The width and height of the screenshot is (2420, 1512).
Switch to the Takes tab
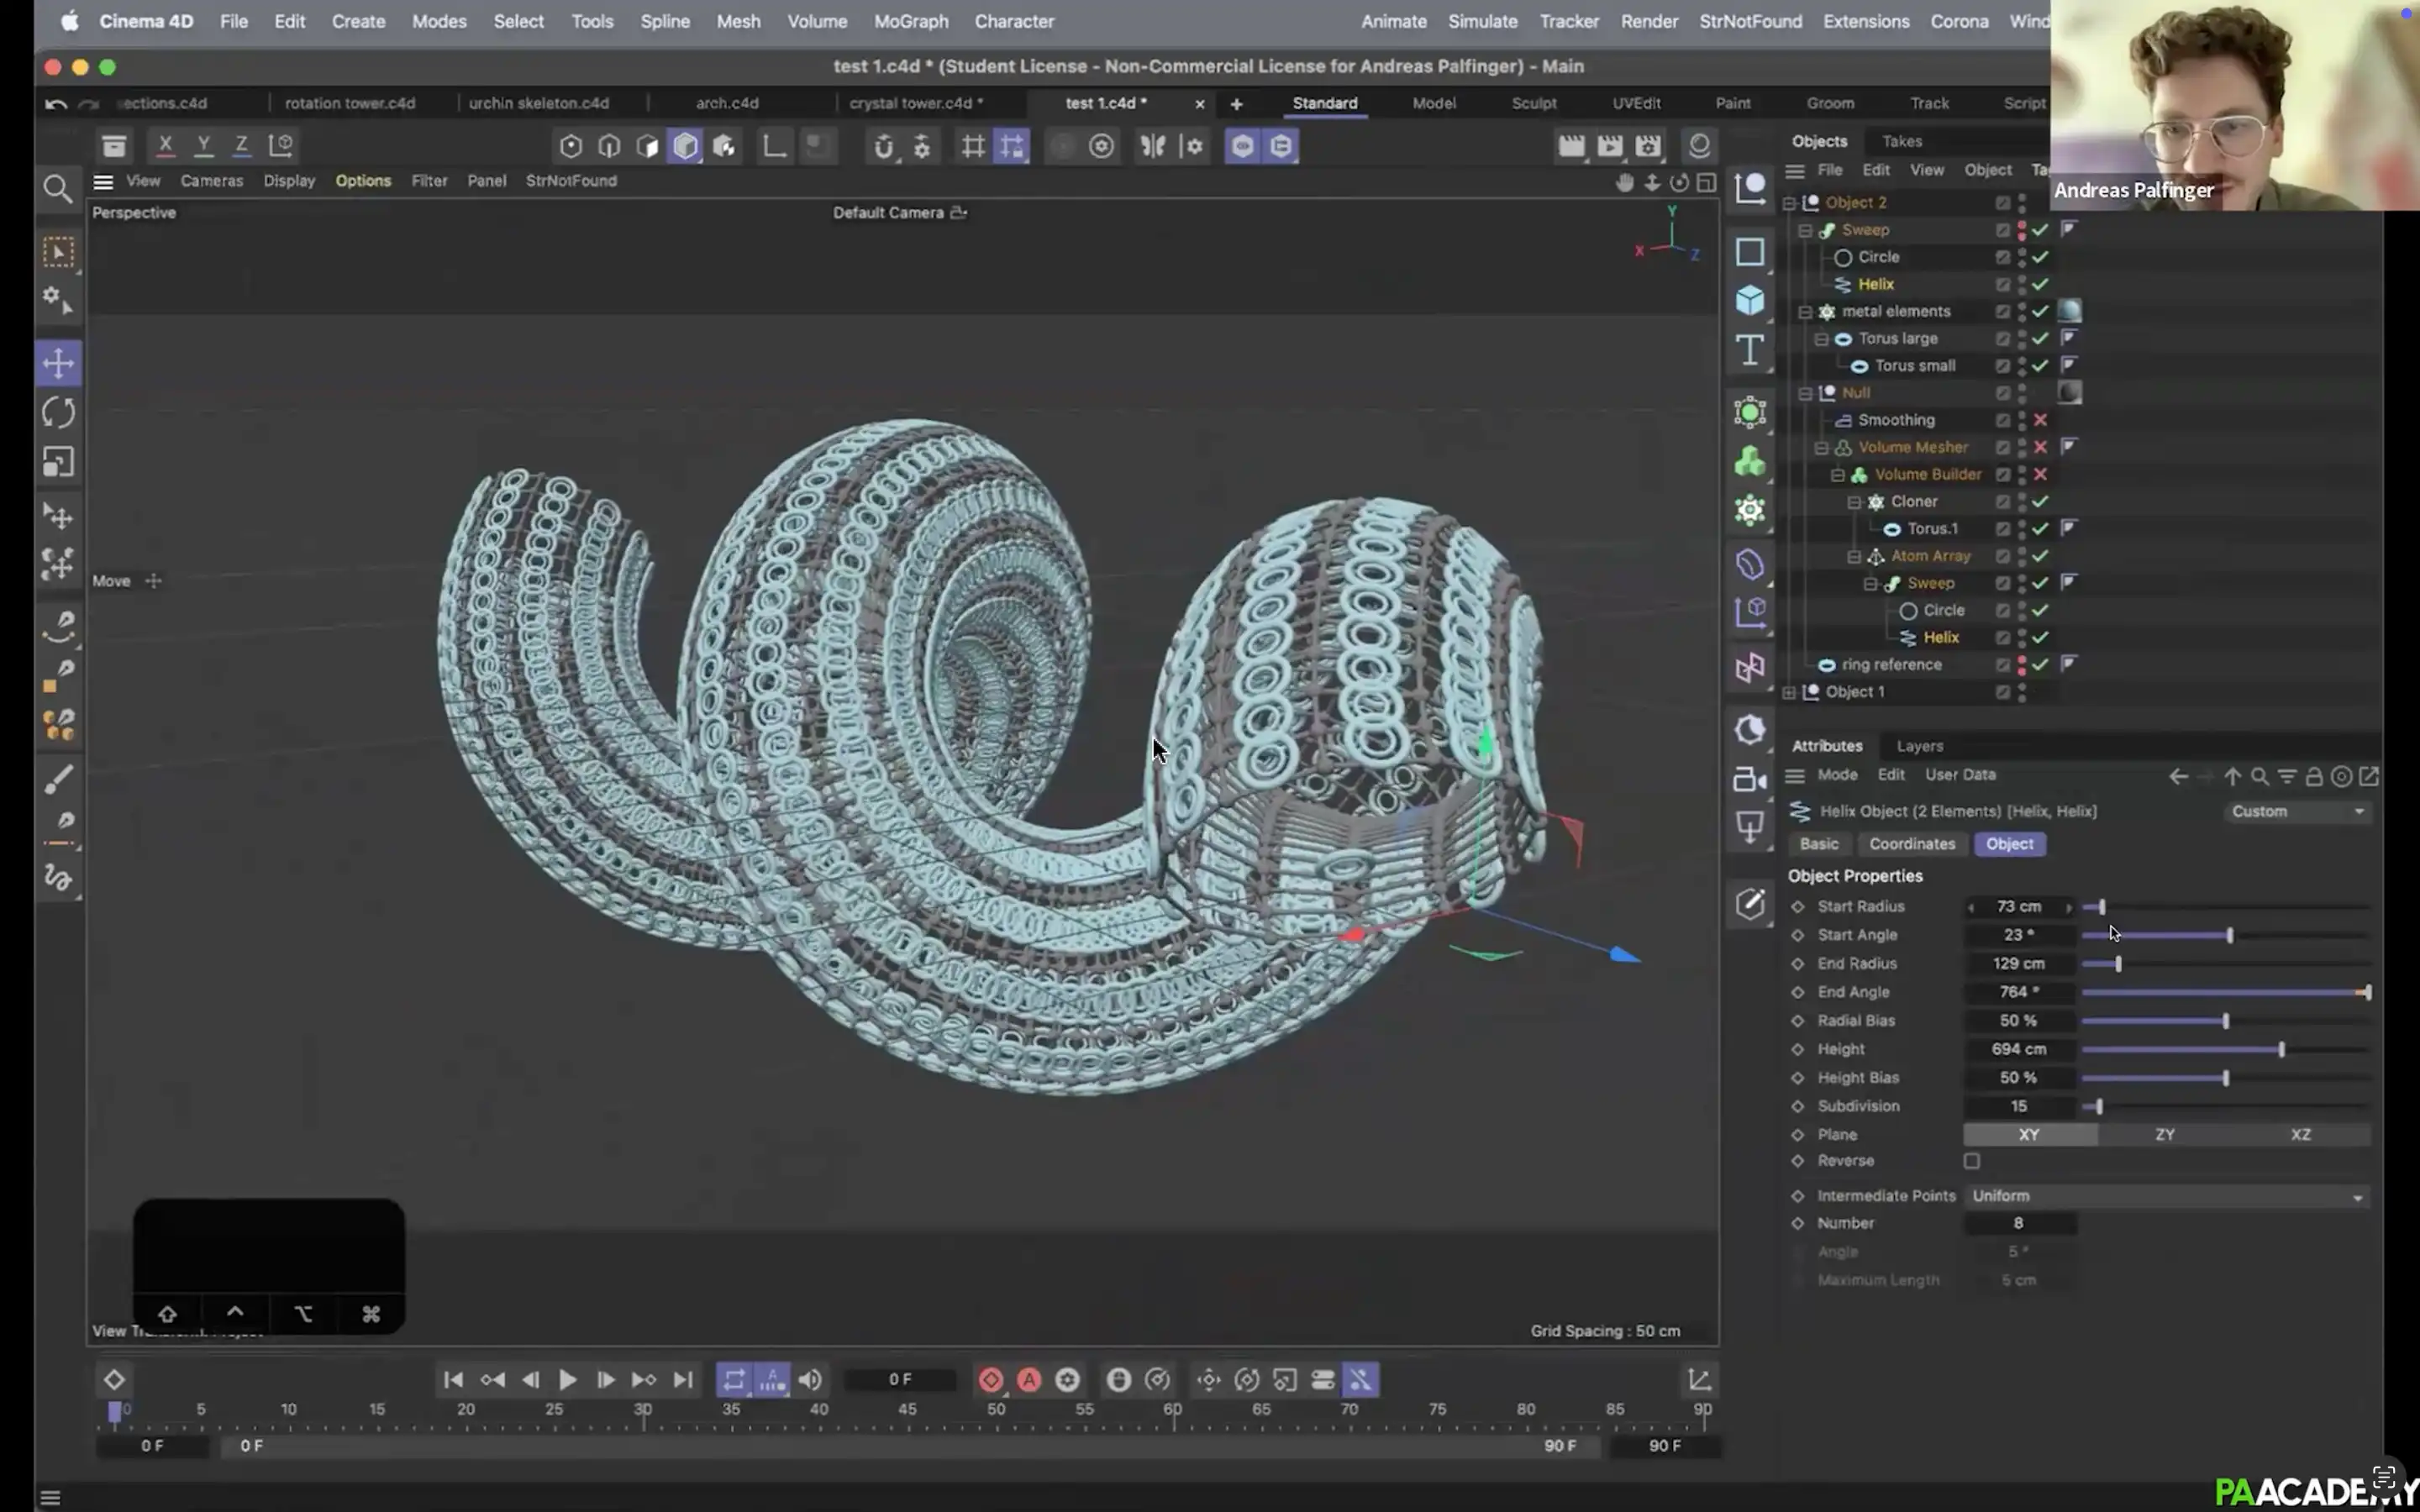point(1901,141)
